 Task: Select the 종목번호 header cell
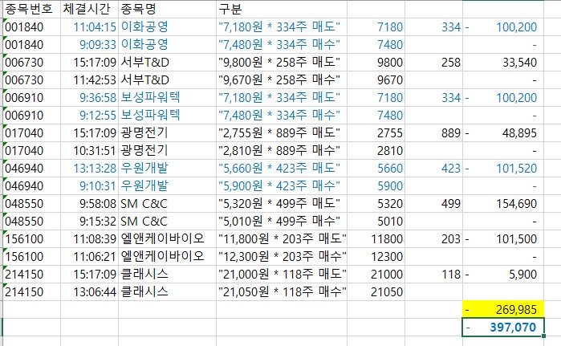coord(31,9)
